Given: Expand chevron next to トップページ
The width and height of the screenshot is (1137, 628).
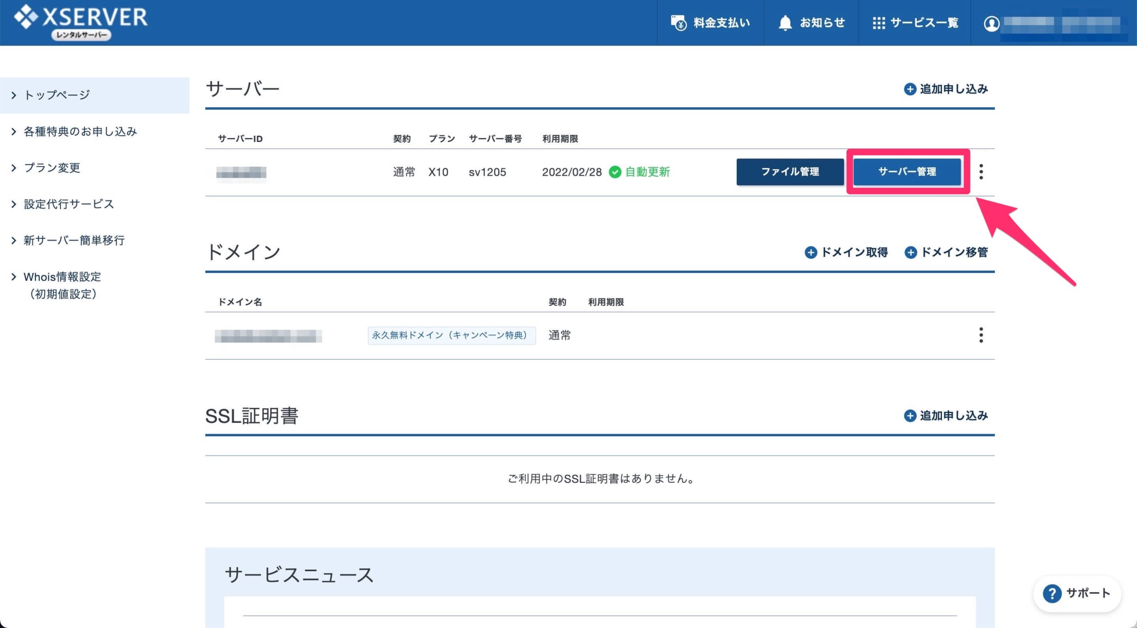Looking at the screenshot, I should [14, 95].
